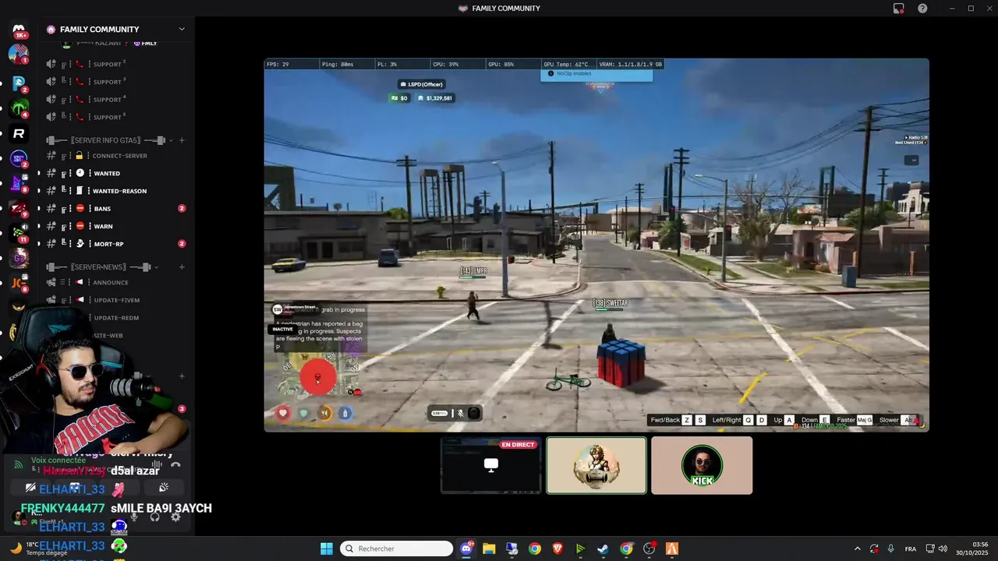Select the highlighted middle participant tile

(596, 465)
